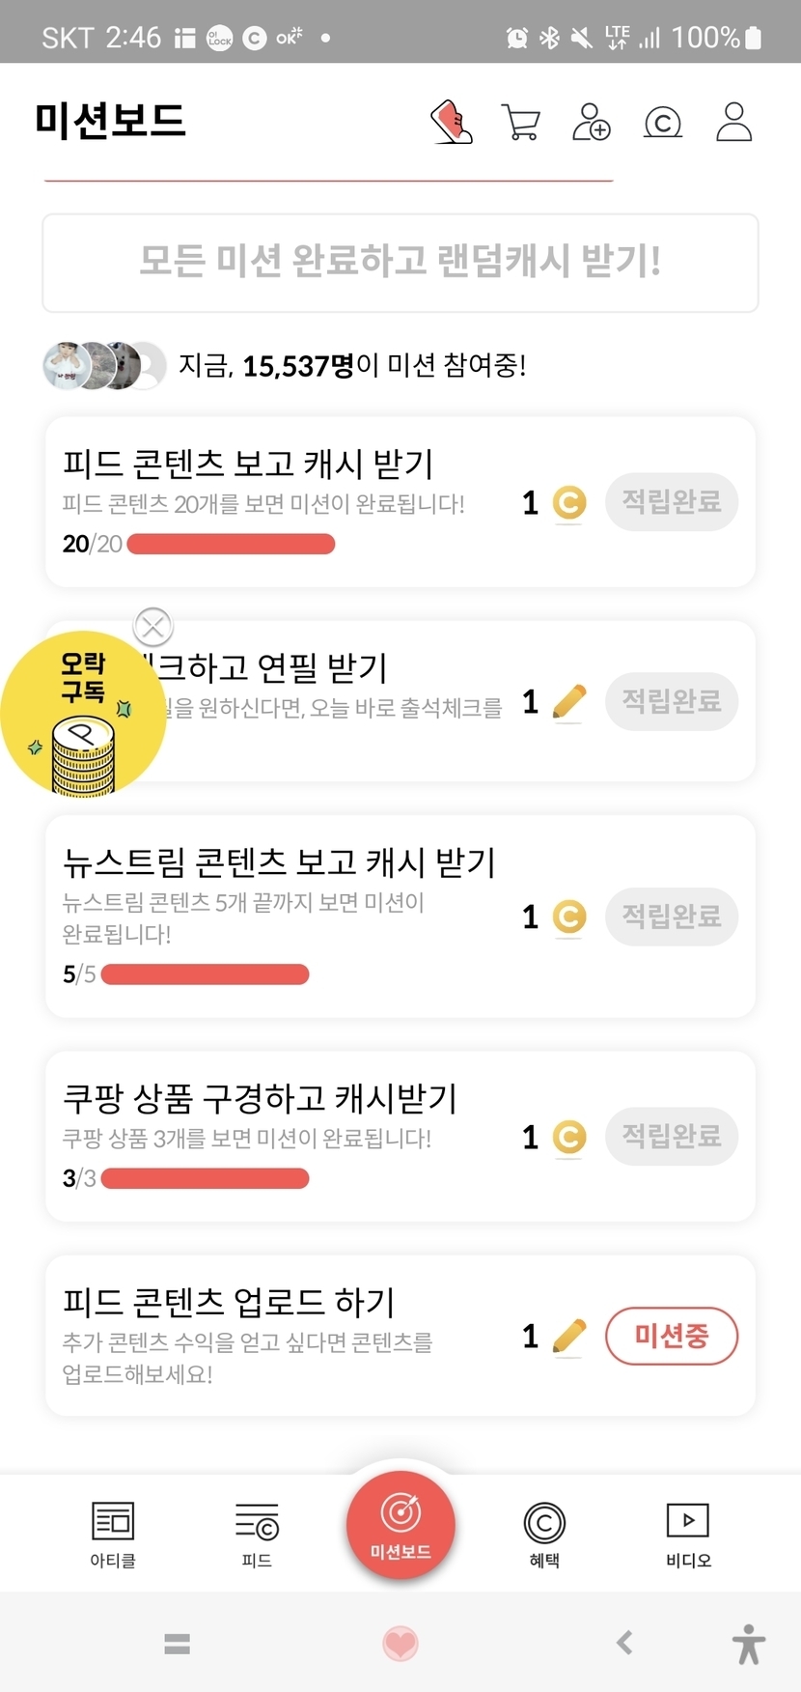Screen dimensions: 801x1692
Task: Open the user profile icon
Action: pyautogui.click(x=733, y=123)
